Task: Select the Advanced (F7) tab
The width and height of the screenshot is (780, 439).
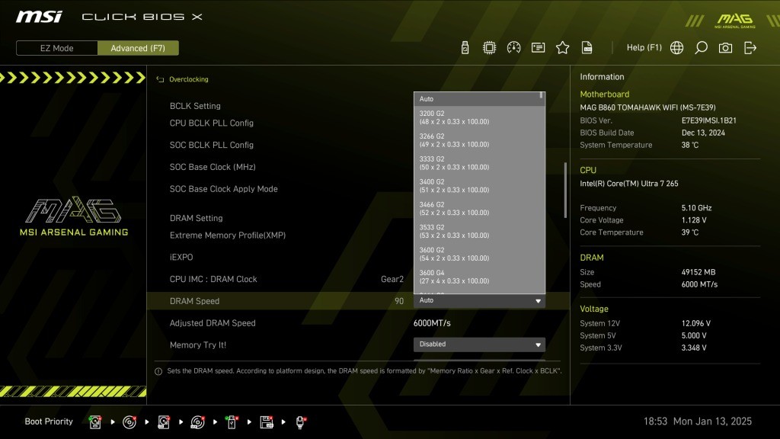Action: (x=138, y=48)
